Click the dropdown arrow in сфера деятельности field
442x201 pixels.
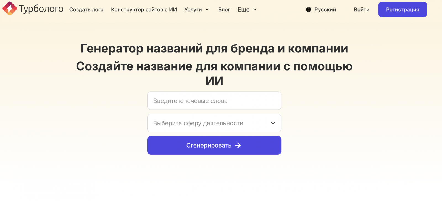[273, 123]
